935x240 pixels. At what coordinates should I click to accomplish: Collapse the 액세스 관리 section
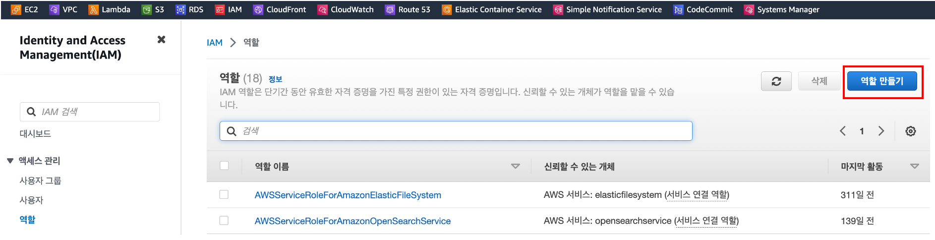[x=10, y=161]
